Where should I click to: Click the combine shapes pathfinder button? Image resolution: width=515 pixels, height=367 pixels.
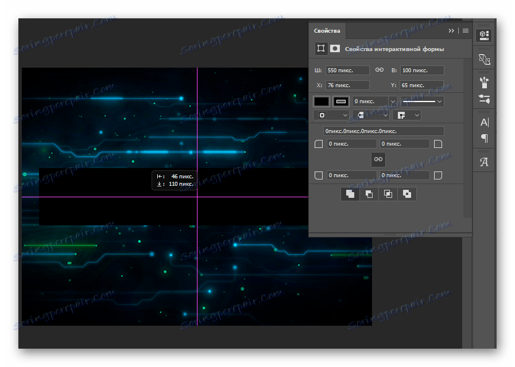tap(350, 194)
